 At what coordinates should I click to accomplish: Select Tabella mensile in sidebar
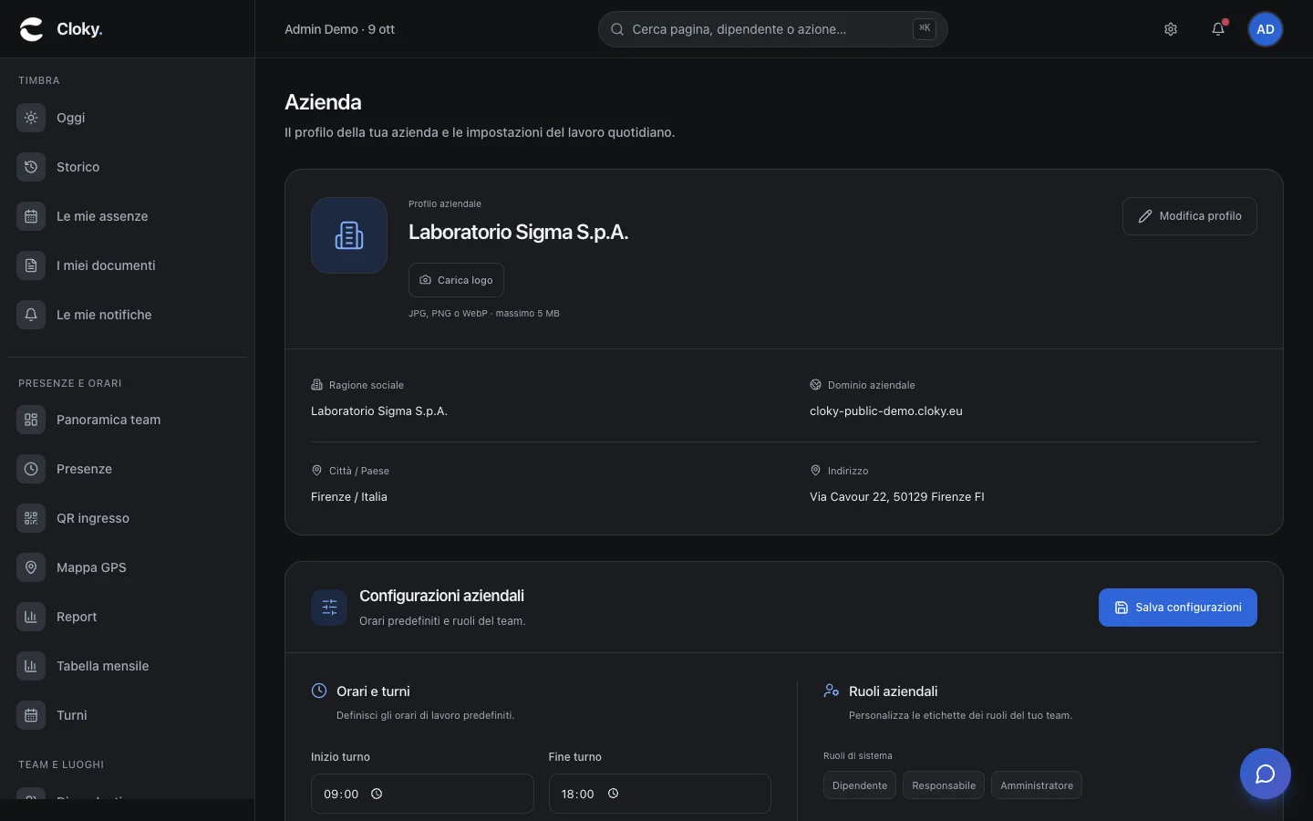tap(127, 666)
